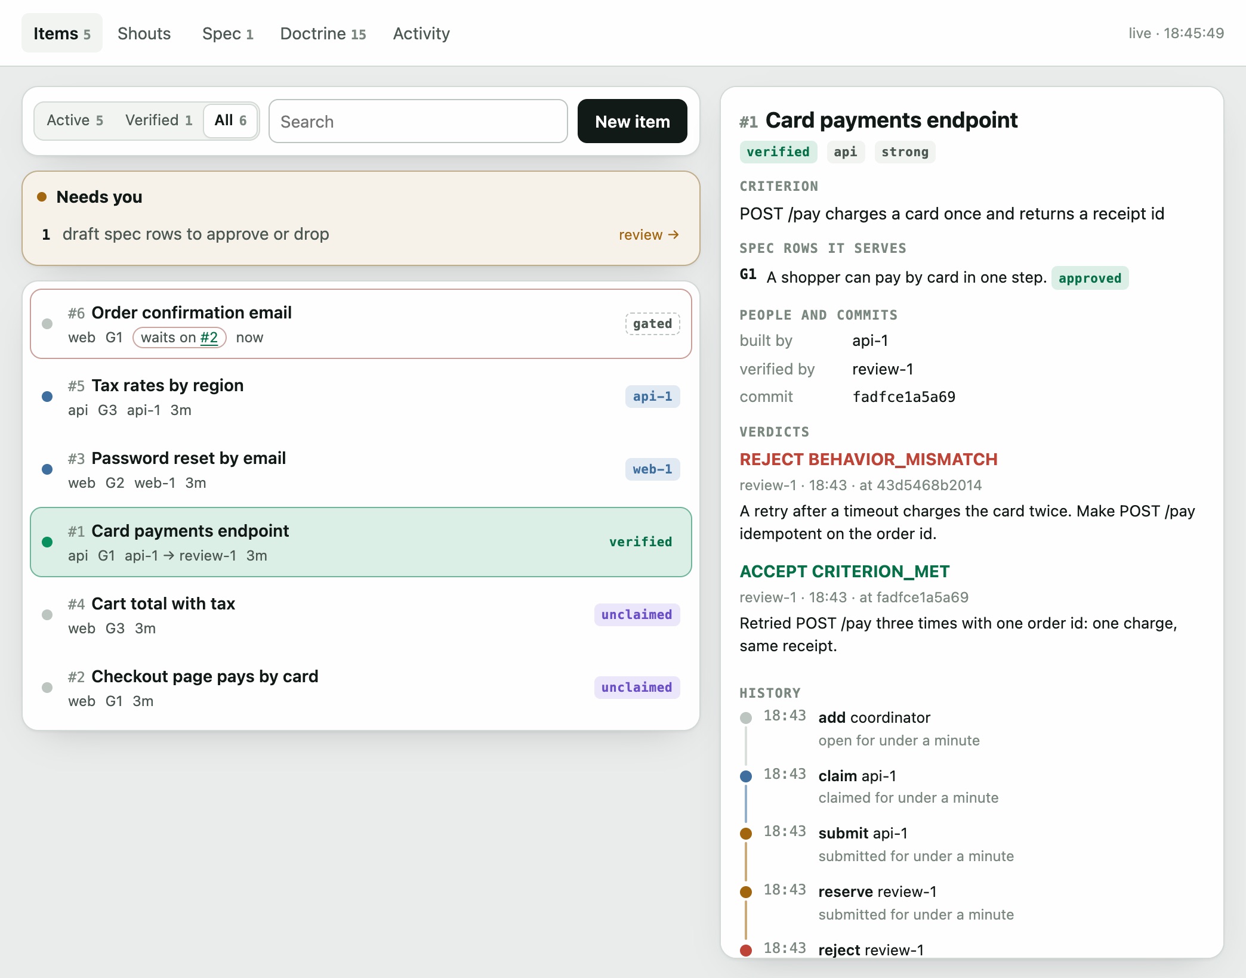Click the api tag in detail panel
The height and width of the screenshot is (978, 1246).
(846, 152)
